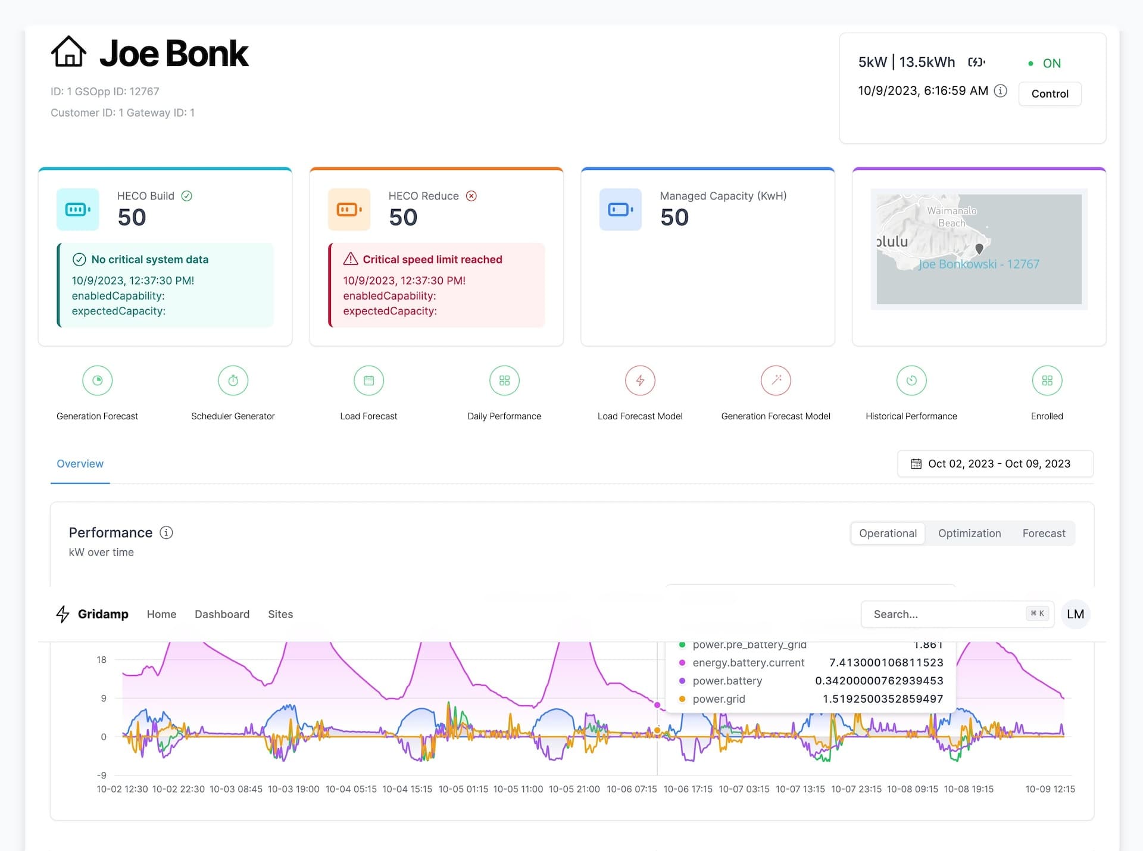Click the Daily Performance icon
This screenshot has height=851, width=1143.
click(504, 381)
